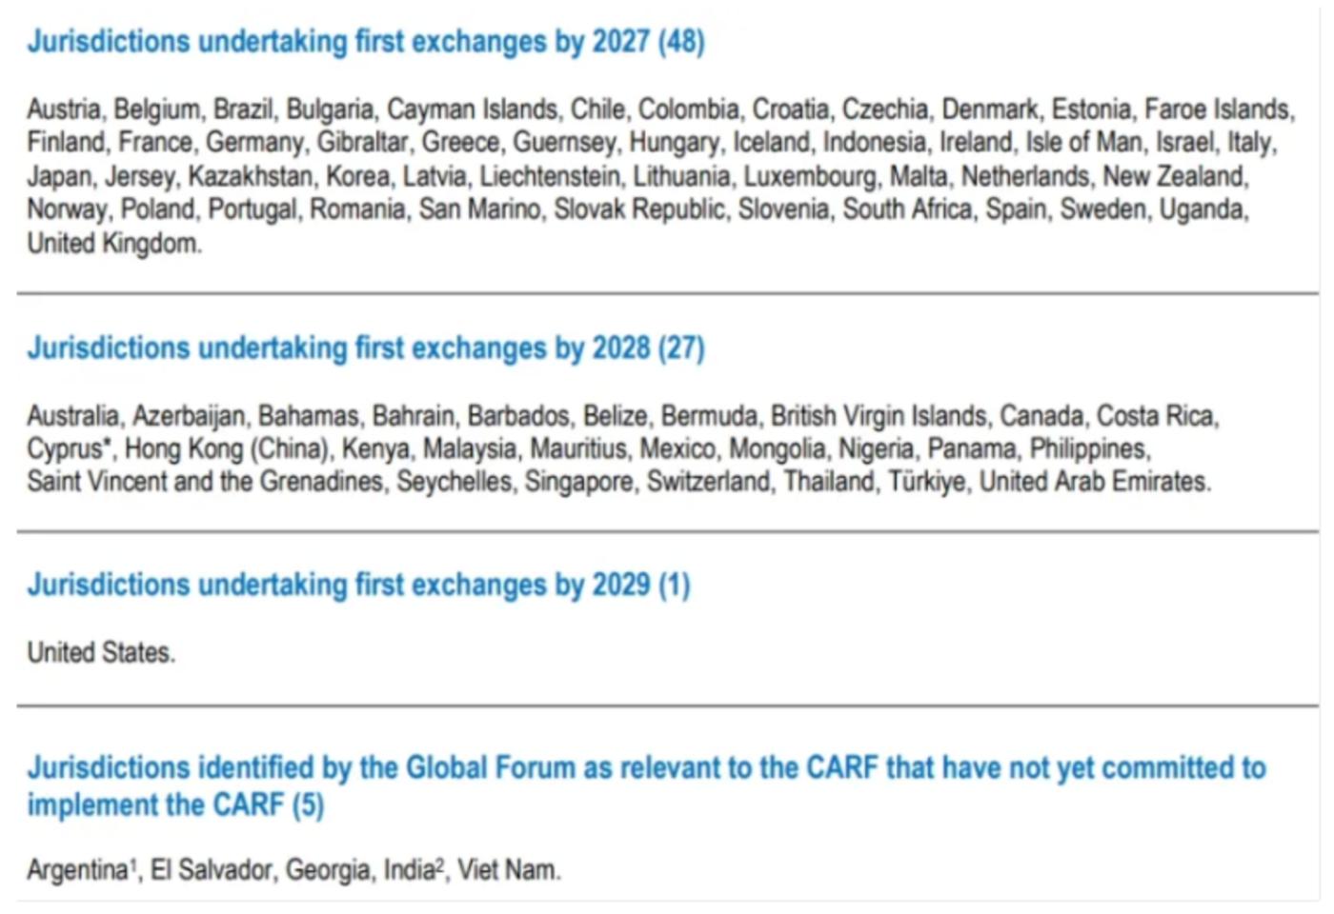Click the heading about jurisdictions not yet committed
The image size is (1334, 914).
point(646,785)
